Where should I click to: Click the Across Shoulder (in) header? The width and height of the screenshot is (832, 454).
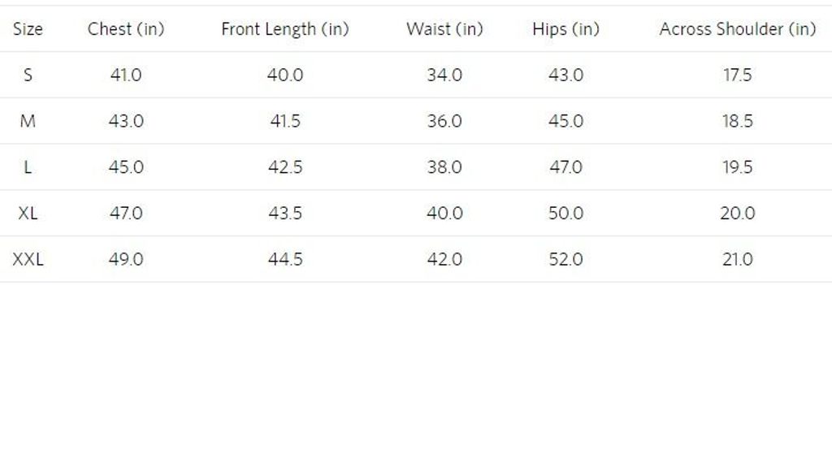(737, 29)
